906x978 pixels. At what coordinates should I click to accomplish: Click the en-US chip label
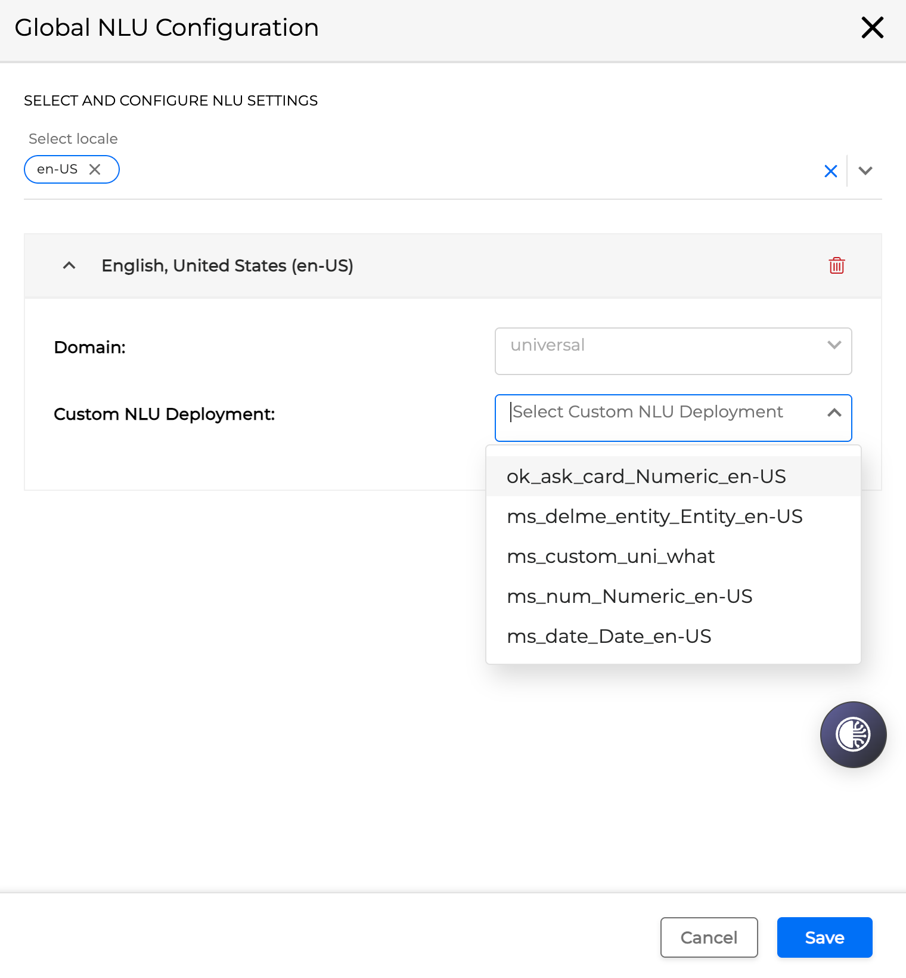point(57,169)
